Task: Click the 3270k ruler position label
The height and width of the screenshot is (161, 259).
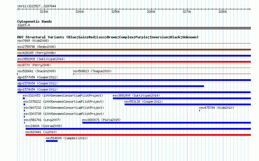Action: point(187,12)
